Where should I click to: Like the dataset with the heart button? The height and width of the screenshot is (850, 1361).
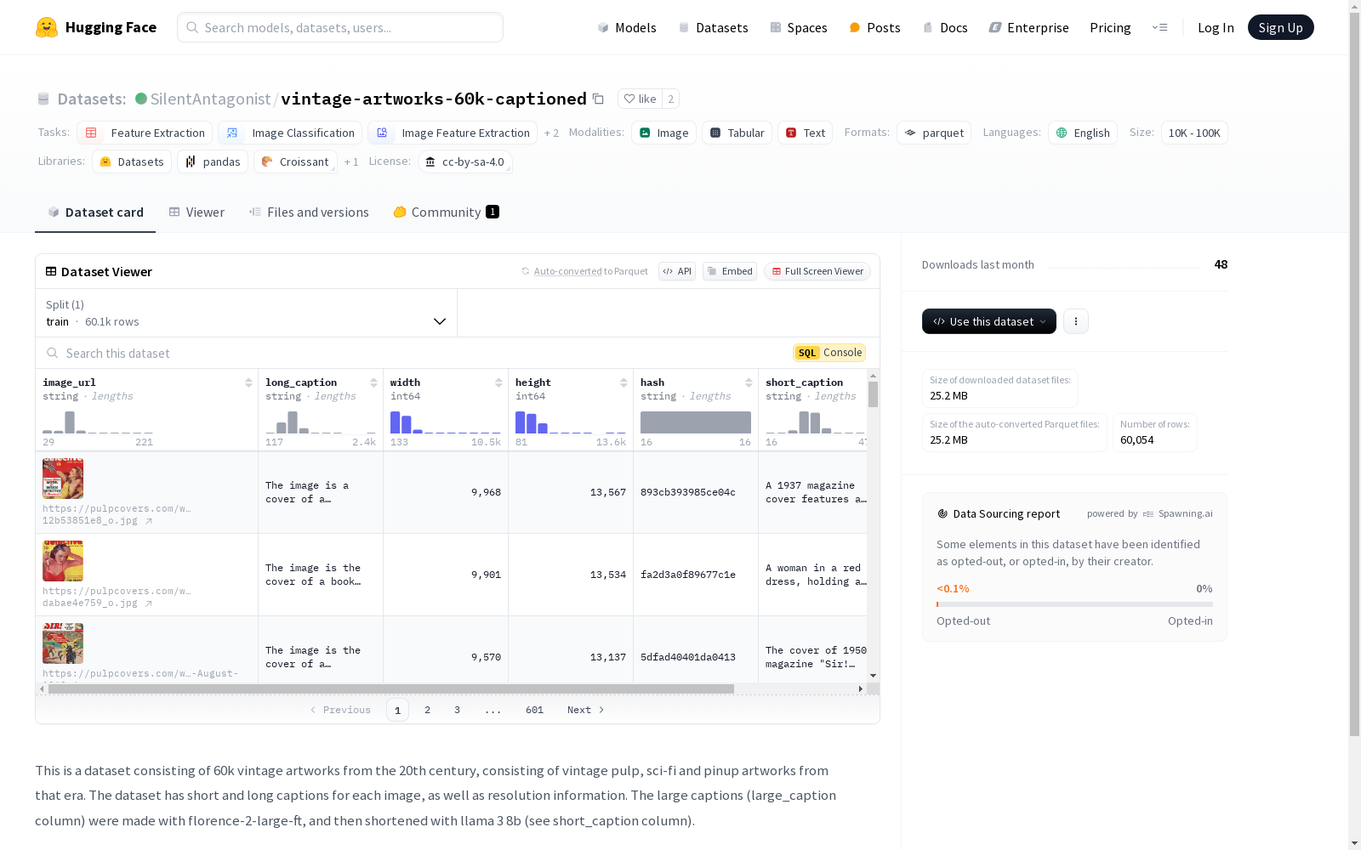(x=640, y=99)
